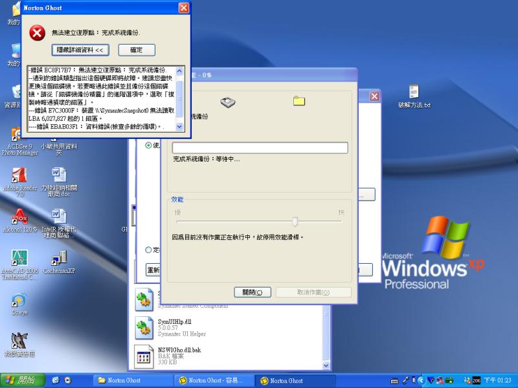
Task: Click the SymUIHlp.dll file icon in the file list
Action: pyautogui.click(x=144, y=329)
